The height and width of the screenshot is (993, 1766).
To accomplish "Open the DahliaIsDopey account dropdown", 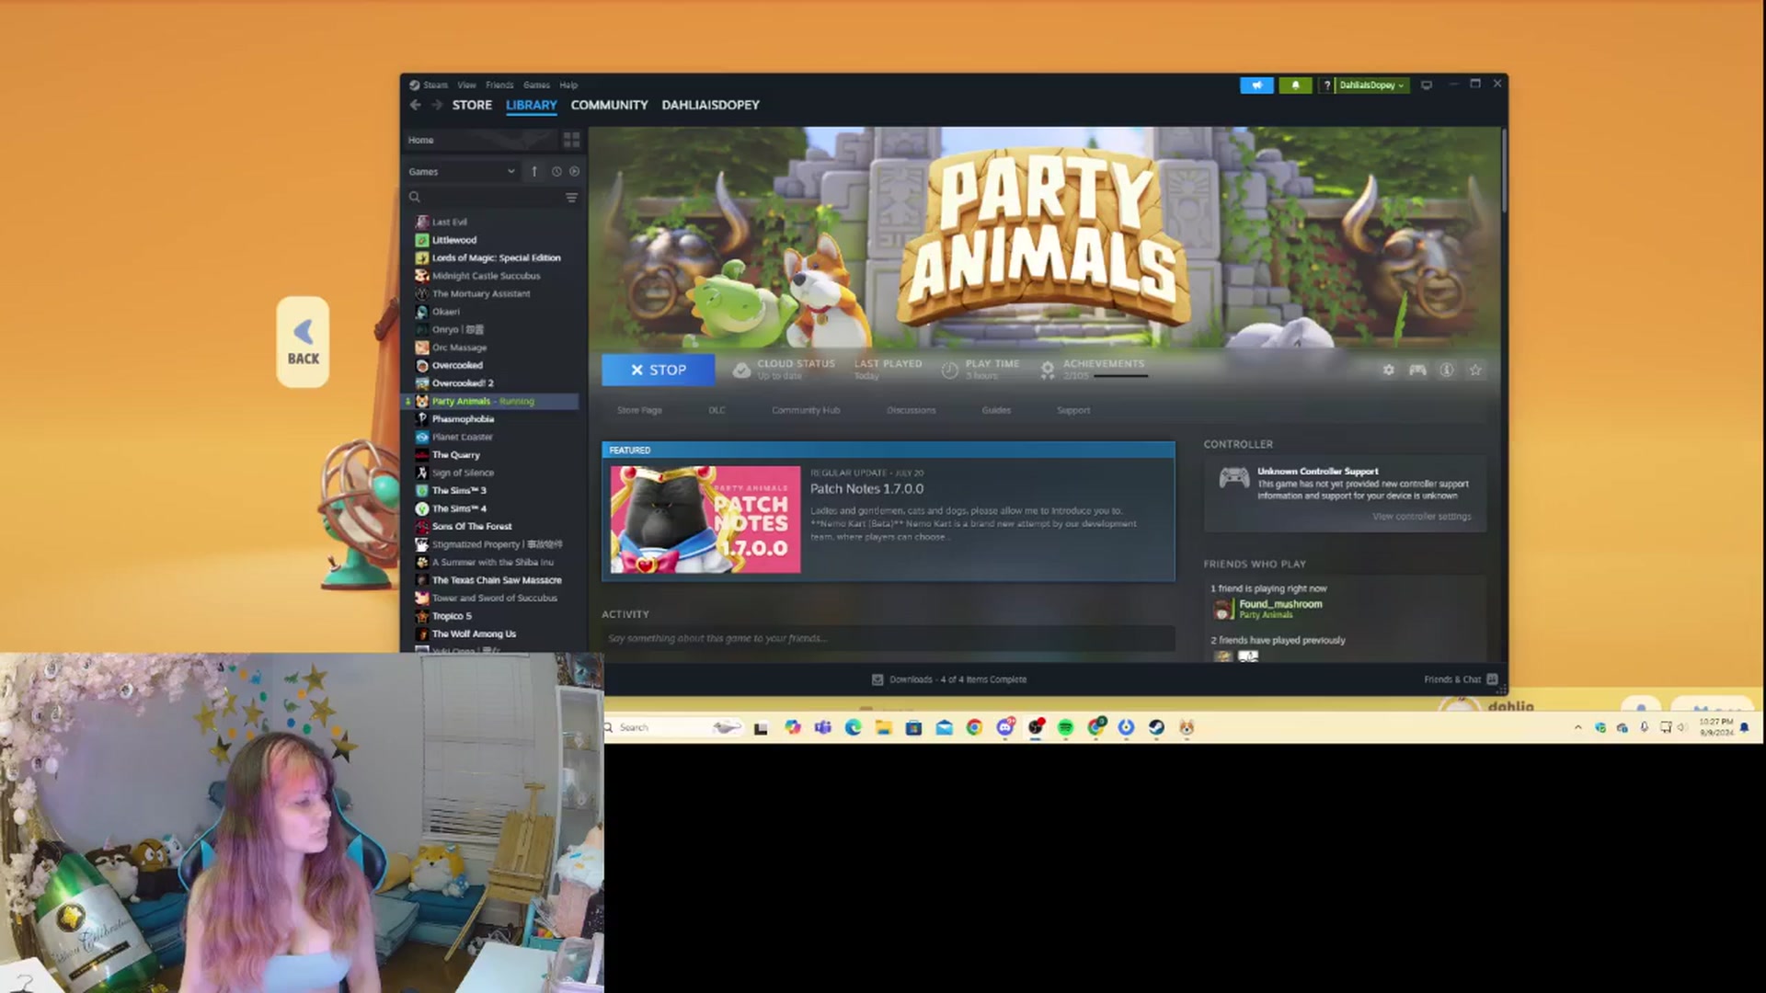I will [1371, 85].
